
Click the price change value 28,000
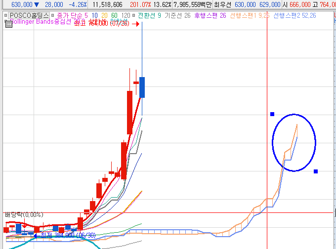[54, 4]
